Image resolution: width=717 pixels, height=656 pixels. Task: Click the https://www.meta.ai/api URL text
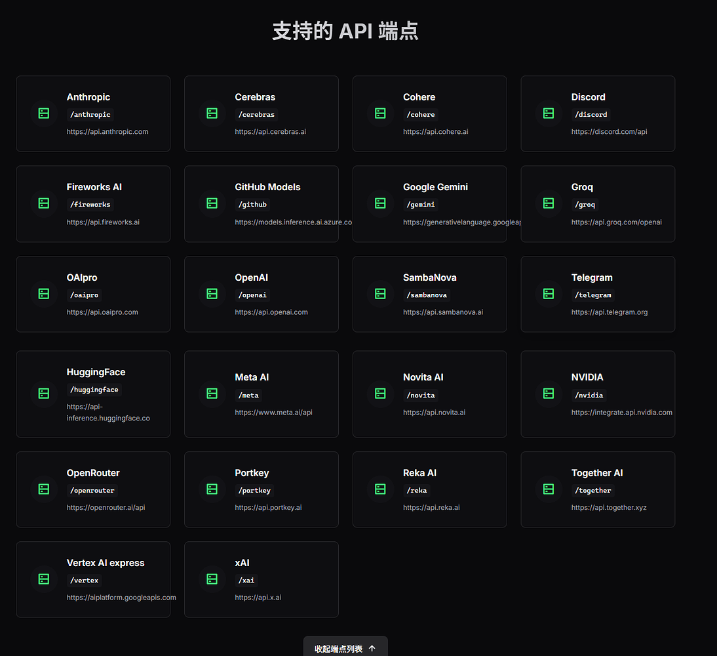pyautogui.click(x=273, y=413)
